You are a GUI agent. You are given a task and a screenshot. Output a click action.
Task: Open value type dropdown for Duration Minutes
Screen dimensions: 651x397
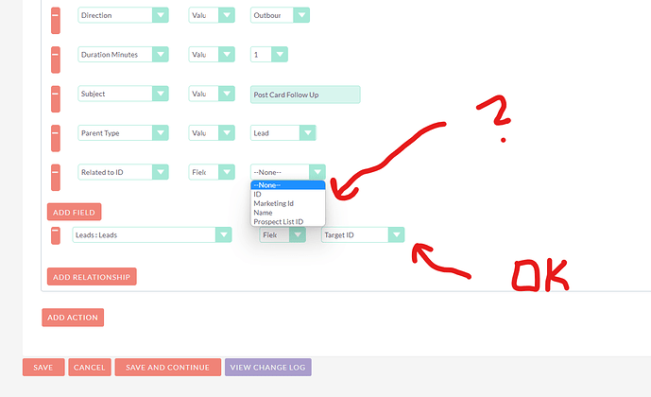coord(212,55)
